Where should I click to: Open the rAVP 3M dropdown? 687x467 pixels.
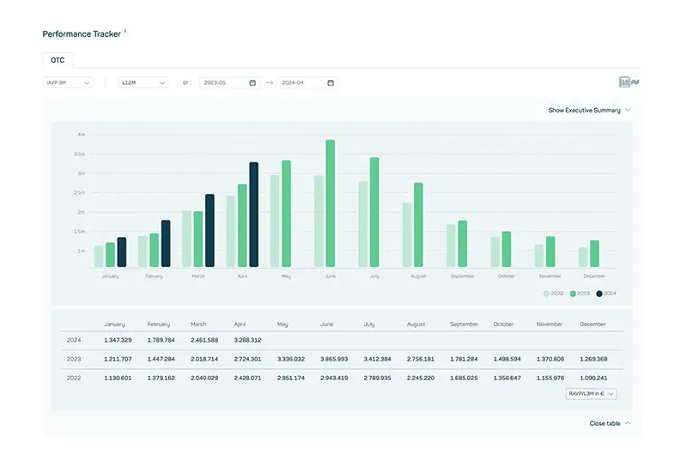(68, 82)
